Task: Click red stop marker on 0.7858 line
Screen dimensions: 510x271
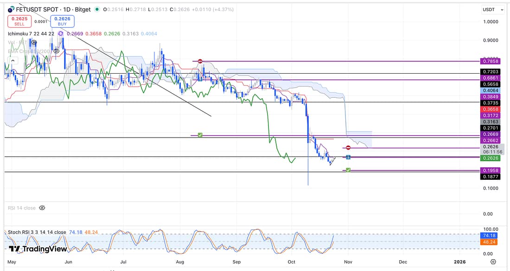Action: coord(200,61)
